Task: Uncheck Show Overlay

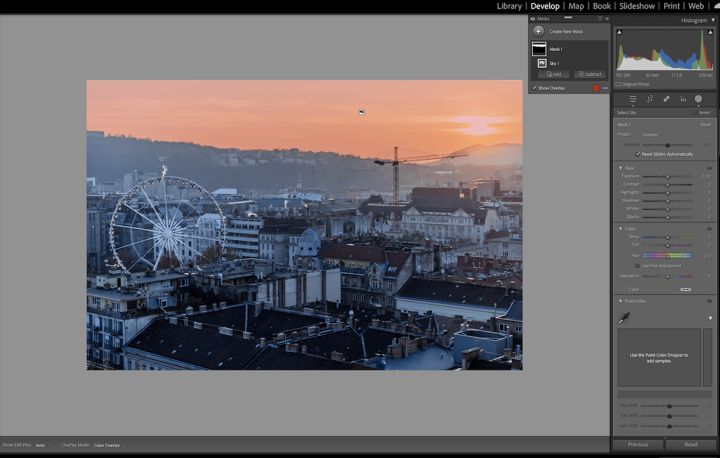Action: [535, 88]
